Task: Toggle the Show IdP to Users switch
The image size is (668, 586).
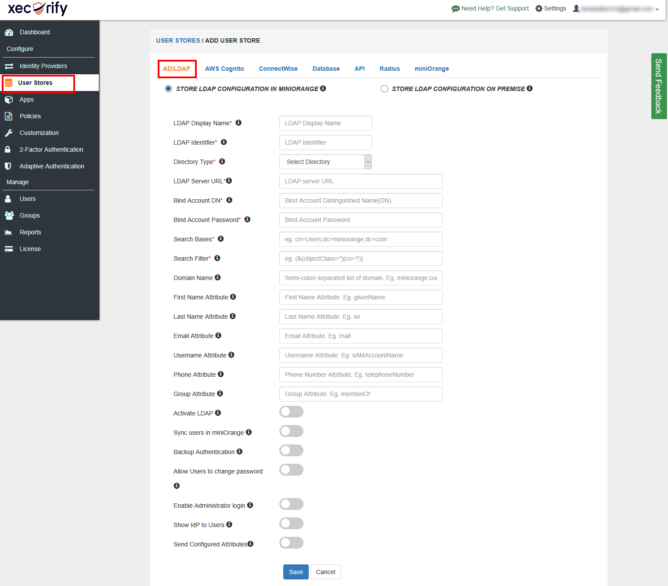Action: tap(291, 524)
